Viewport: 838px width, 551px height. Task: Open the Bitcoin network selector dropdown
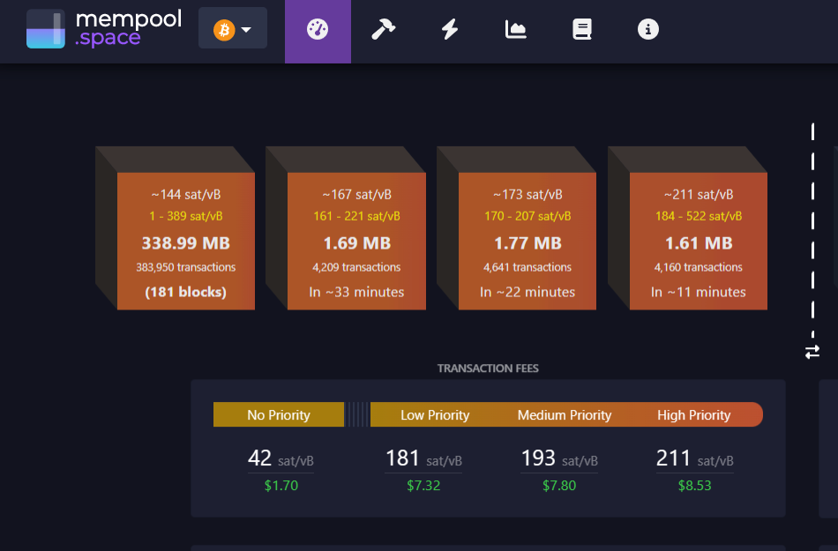click(233, 30)
